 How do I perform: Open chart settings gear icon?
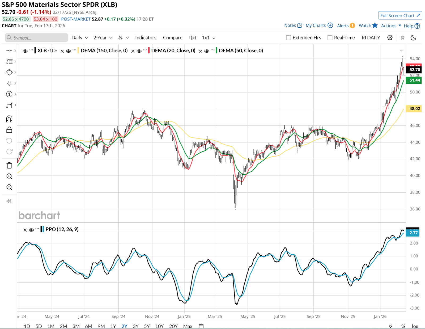tap(390, 38)
